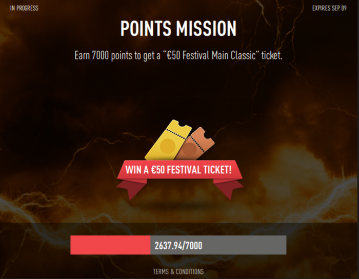Screen dimensions: 359x279
Task: Click the 7000 goal number inside the progress bar
Action: click(193, 246)
